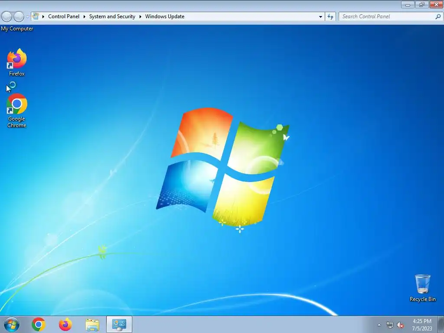Screen dimensions: 444x333
Task: Go back with the Back arrow button
Action: click(7, 16)
